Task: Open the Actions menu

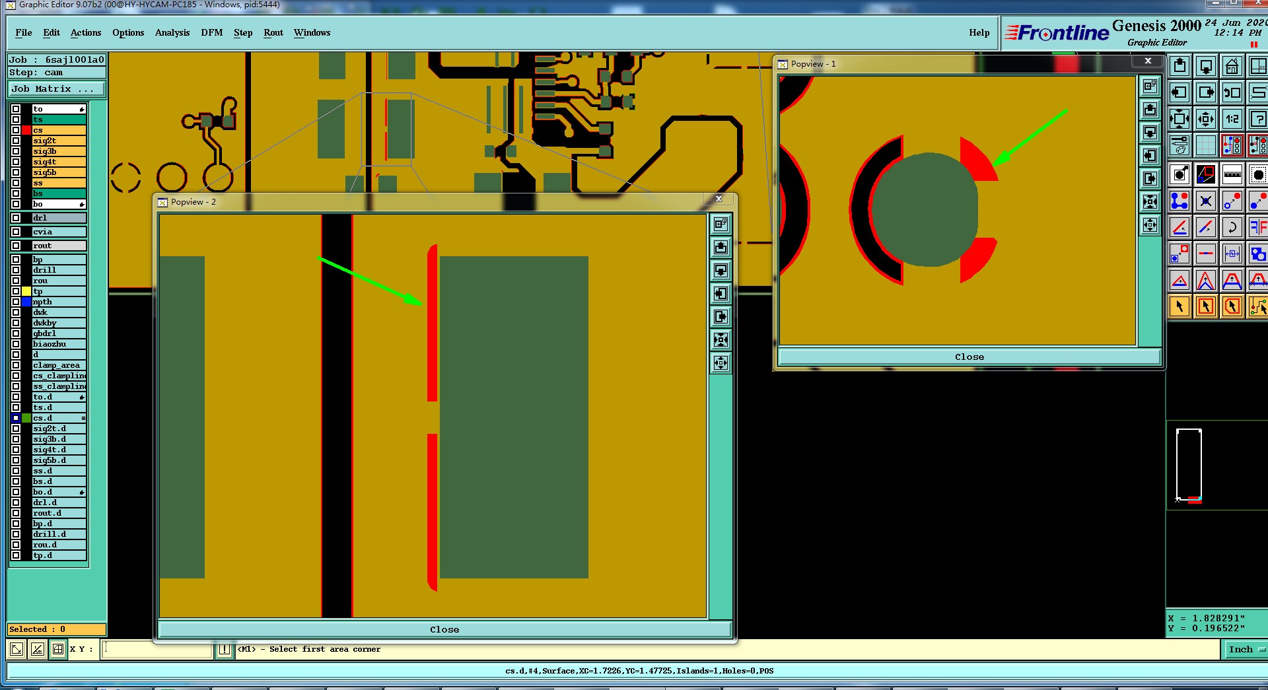Action: [x=86, y=32]
